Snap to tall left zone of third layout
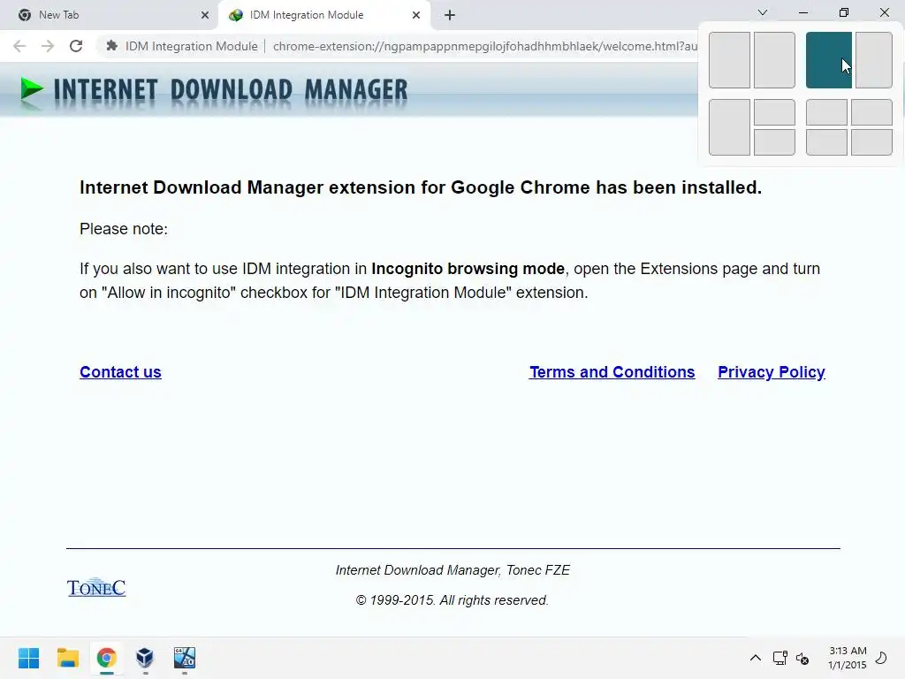This screenshot has height=679, width=905. click(729, 127)
